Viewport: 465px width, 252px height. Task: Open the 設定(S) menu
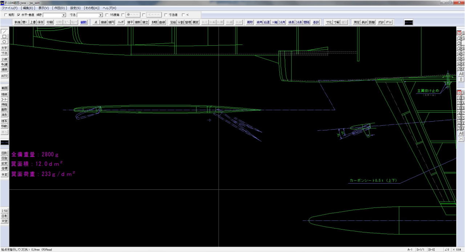click(76, 8)
